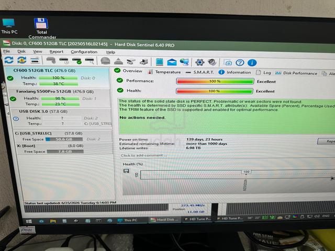Viewport: 335px width, 251px height.
Task: Click the disk test icon with clock
Action: pyautogui.click(x=64, y=61)
